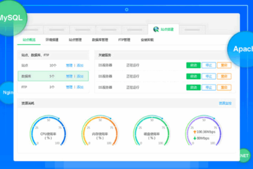Viewport: 253px width, 169px height.
Task: Click 管理 in the 站点 row
Action: (x=69, y=65)
